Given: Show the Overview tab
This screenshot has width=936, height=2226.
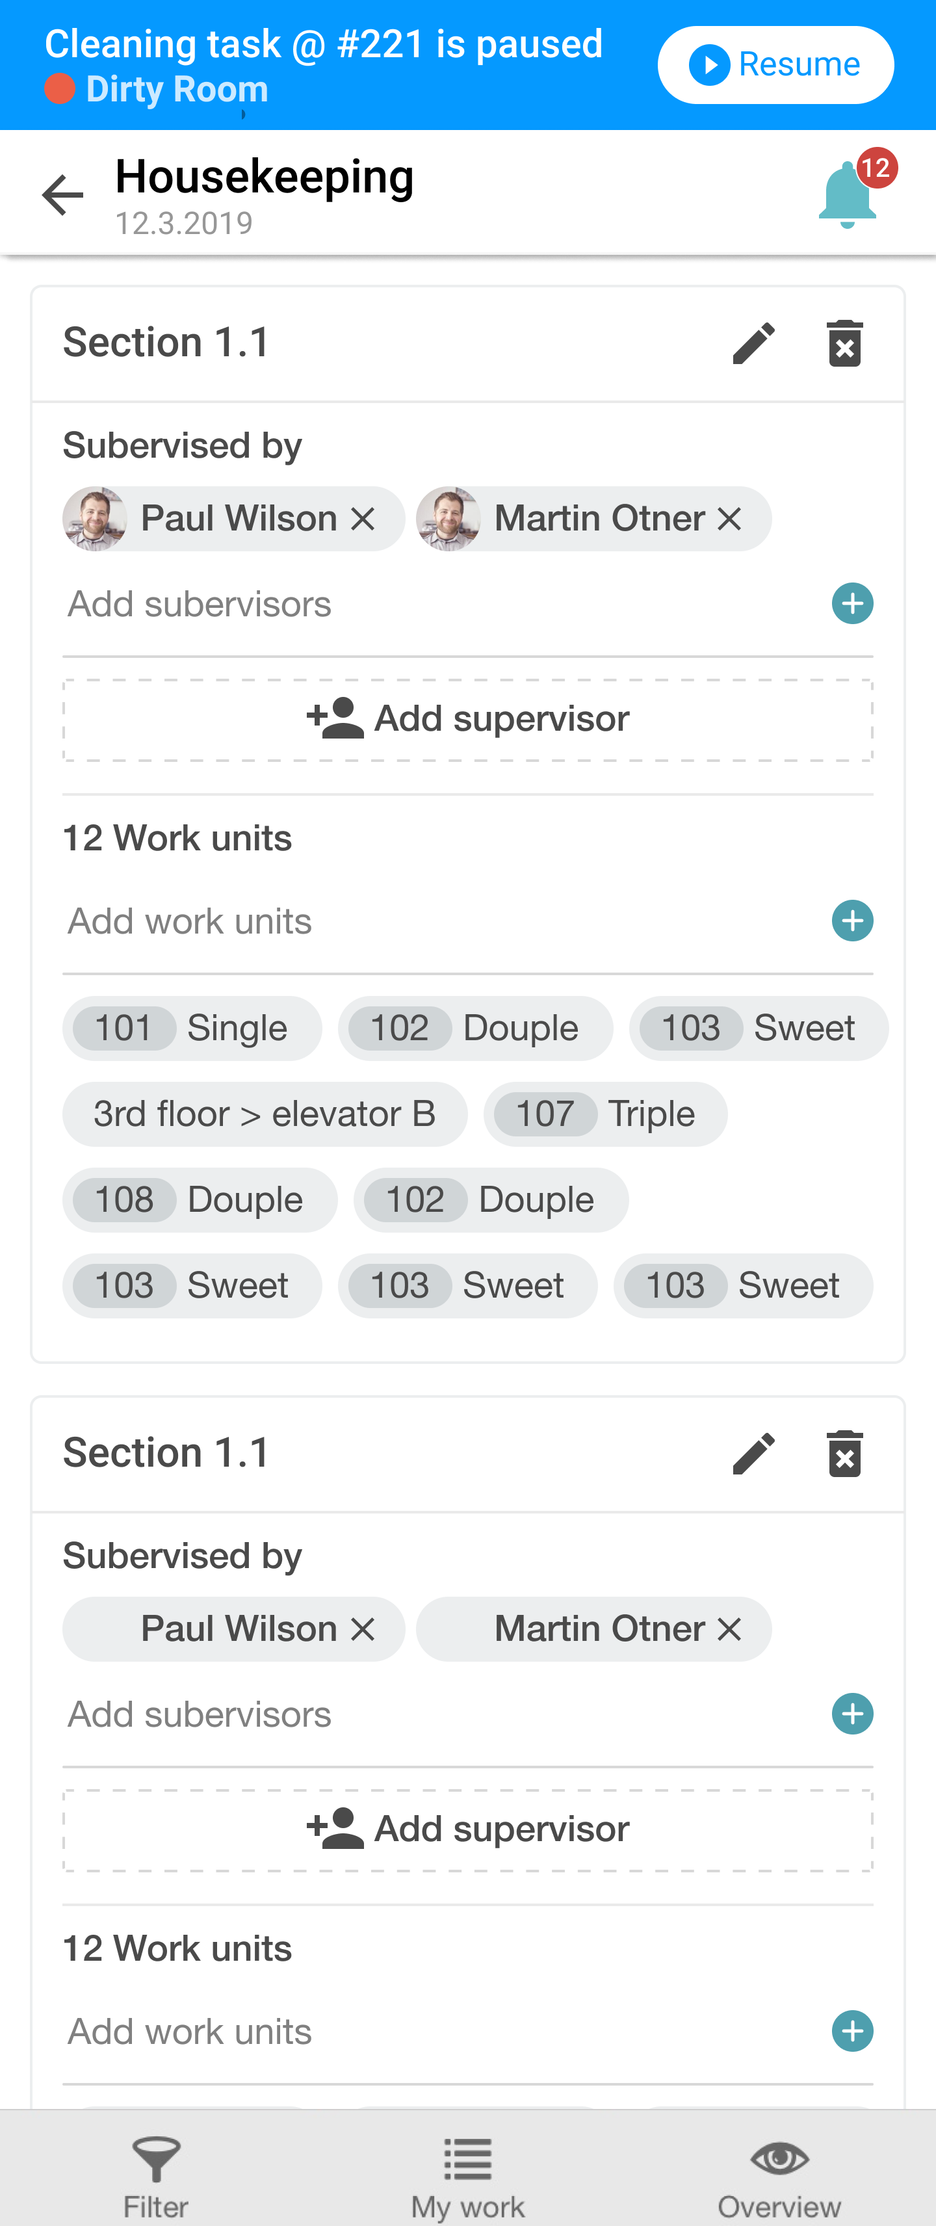Looking at the screenshot, I should pyautogui.click(x=779, y=2176).
